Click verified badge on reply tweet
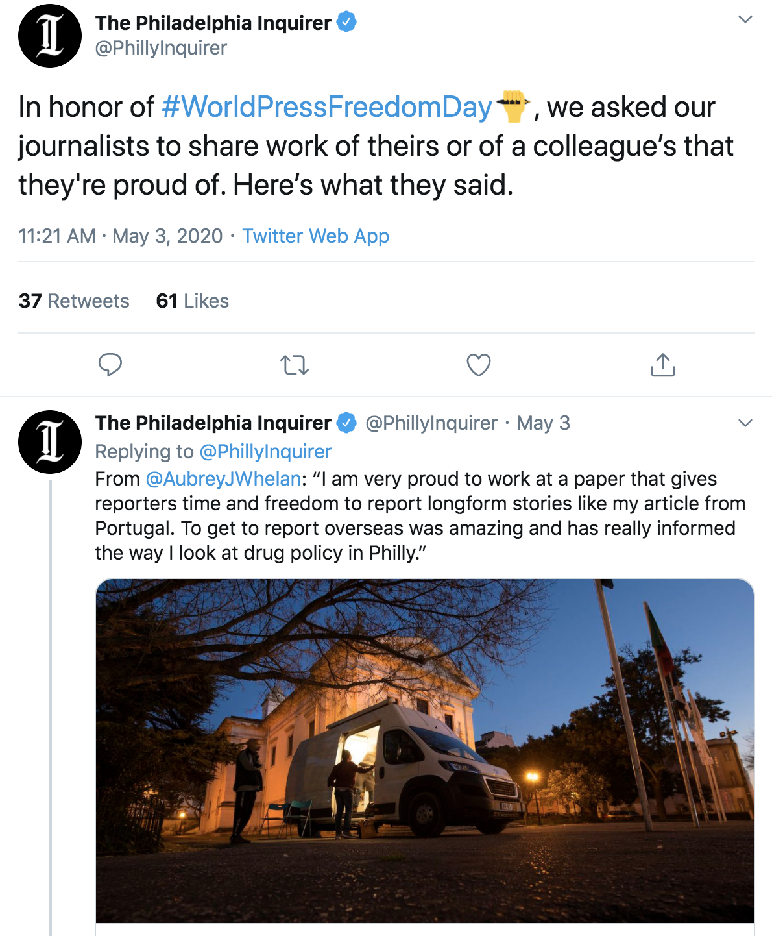The width and height of the screenshot is (772, 936). (347, 423)
